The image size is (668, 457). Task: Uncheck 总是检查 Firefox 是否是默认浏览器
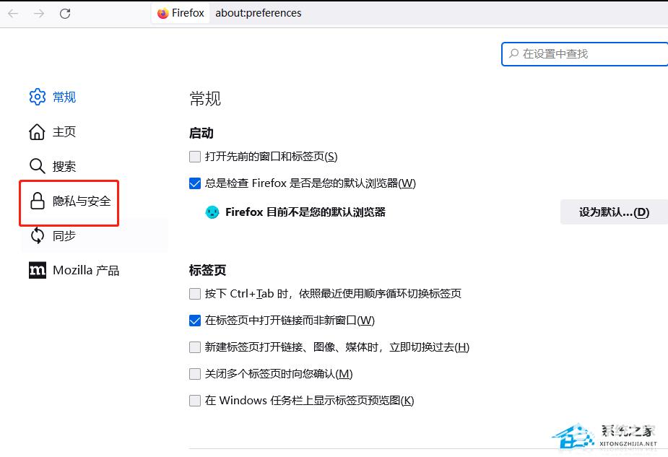pyautogui.click(x=195, y=183)
